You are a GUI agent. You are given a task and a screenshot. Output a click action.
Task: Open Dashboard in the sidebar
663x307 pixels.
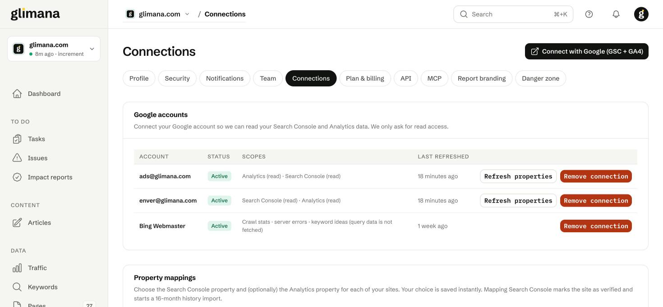pyautogui.click(x=44, y=94)
